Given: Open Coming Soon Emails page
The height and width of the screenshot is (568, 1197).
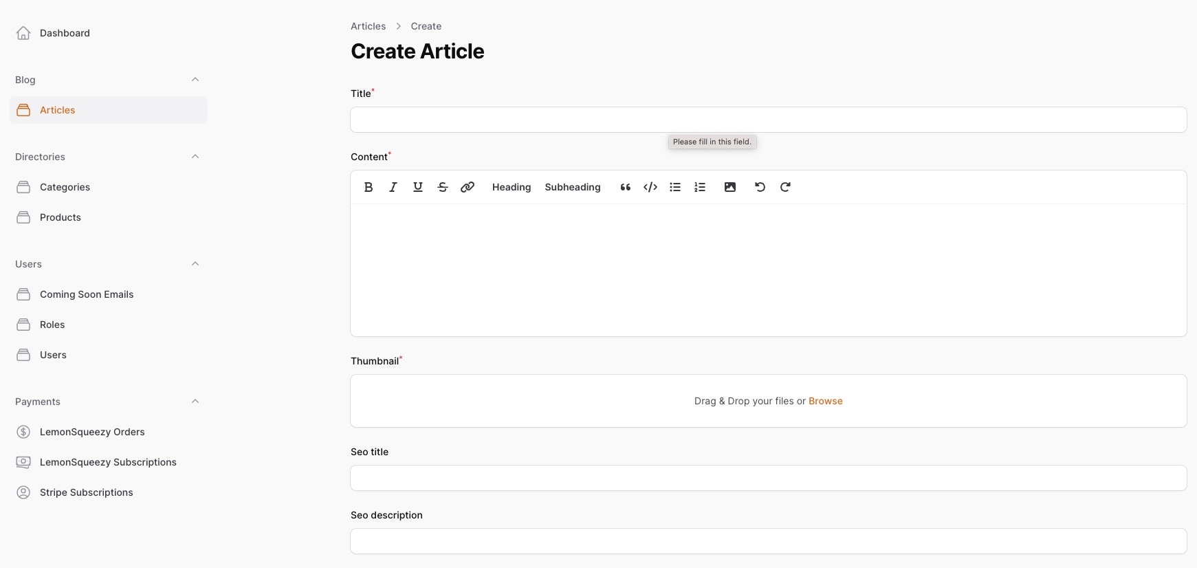Looking at the screenshot, I should [109, 294].
